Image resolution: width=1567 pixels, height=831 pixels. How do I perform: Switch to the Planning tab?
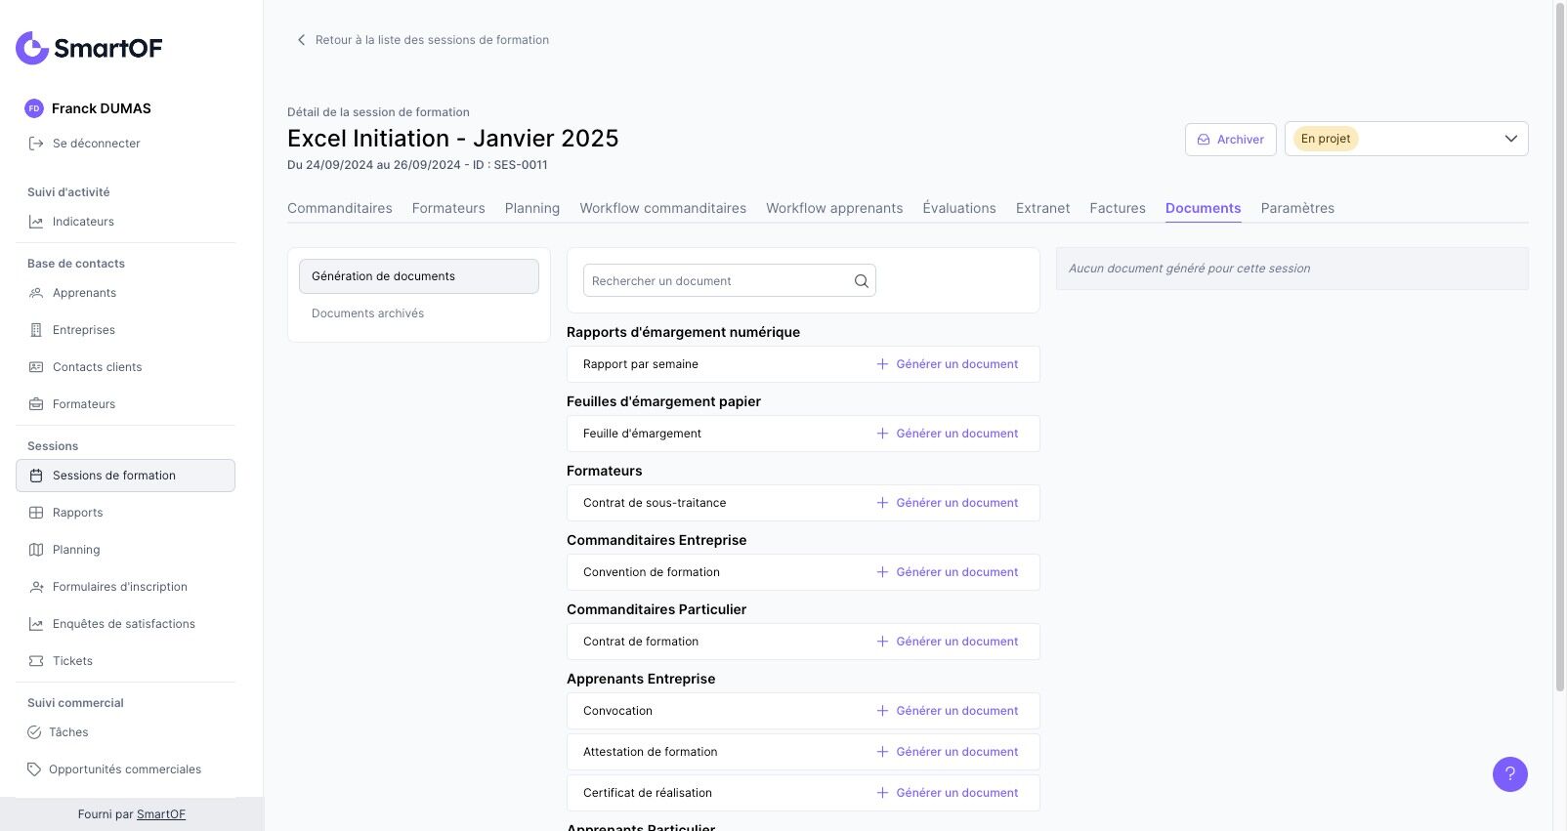pyautogui.click(x=532, y=208)
